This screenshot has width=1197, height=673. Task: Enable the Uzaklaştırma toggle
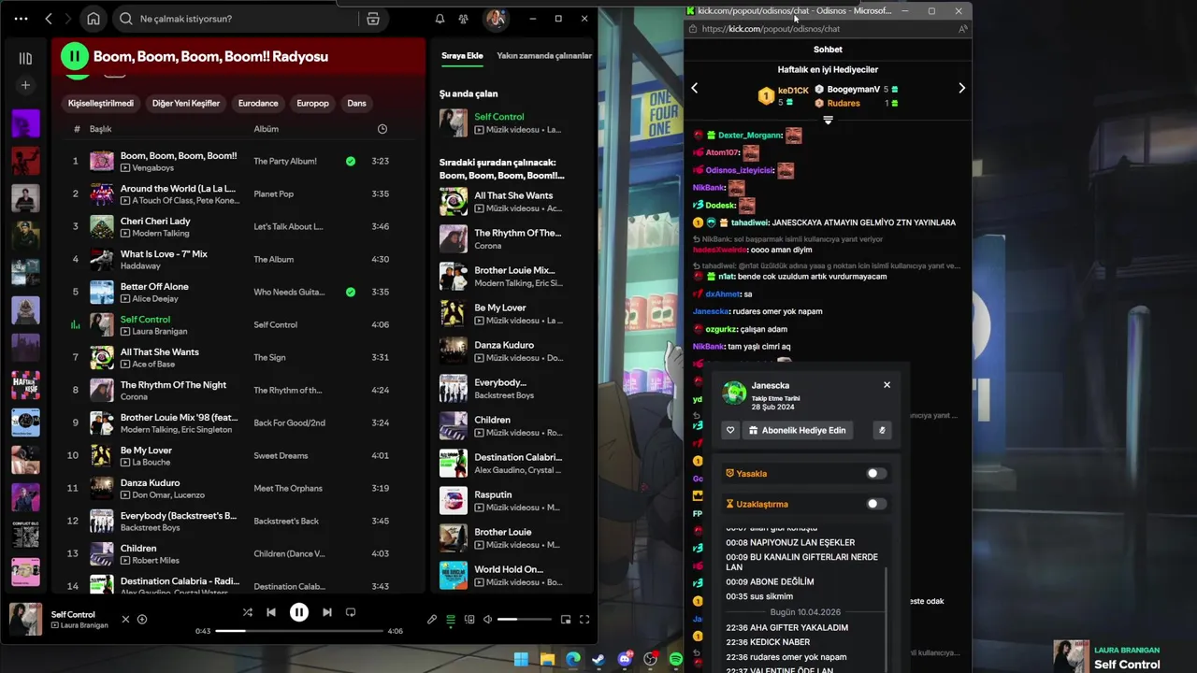pyautogui.click(x=876, y=504)
